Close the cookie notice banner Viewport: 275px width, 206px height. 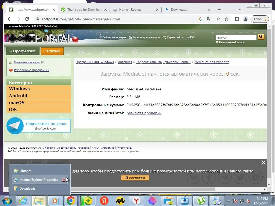263,163
